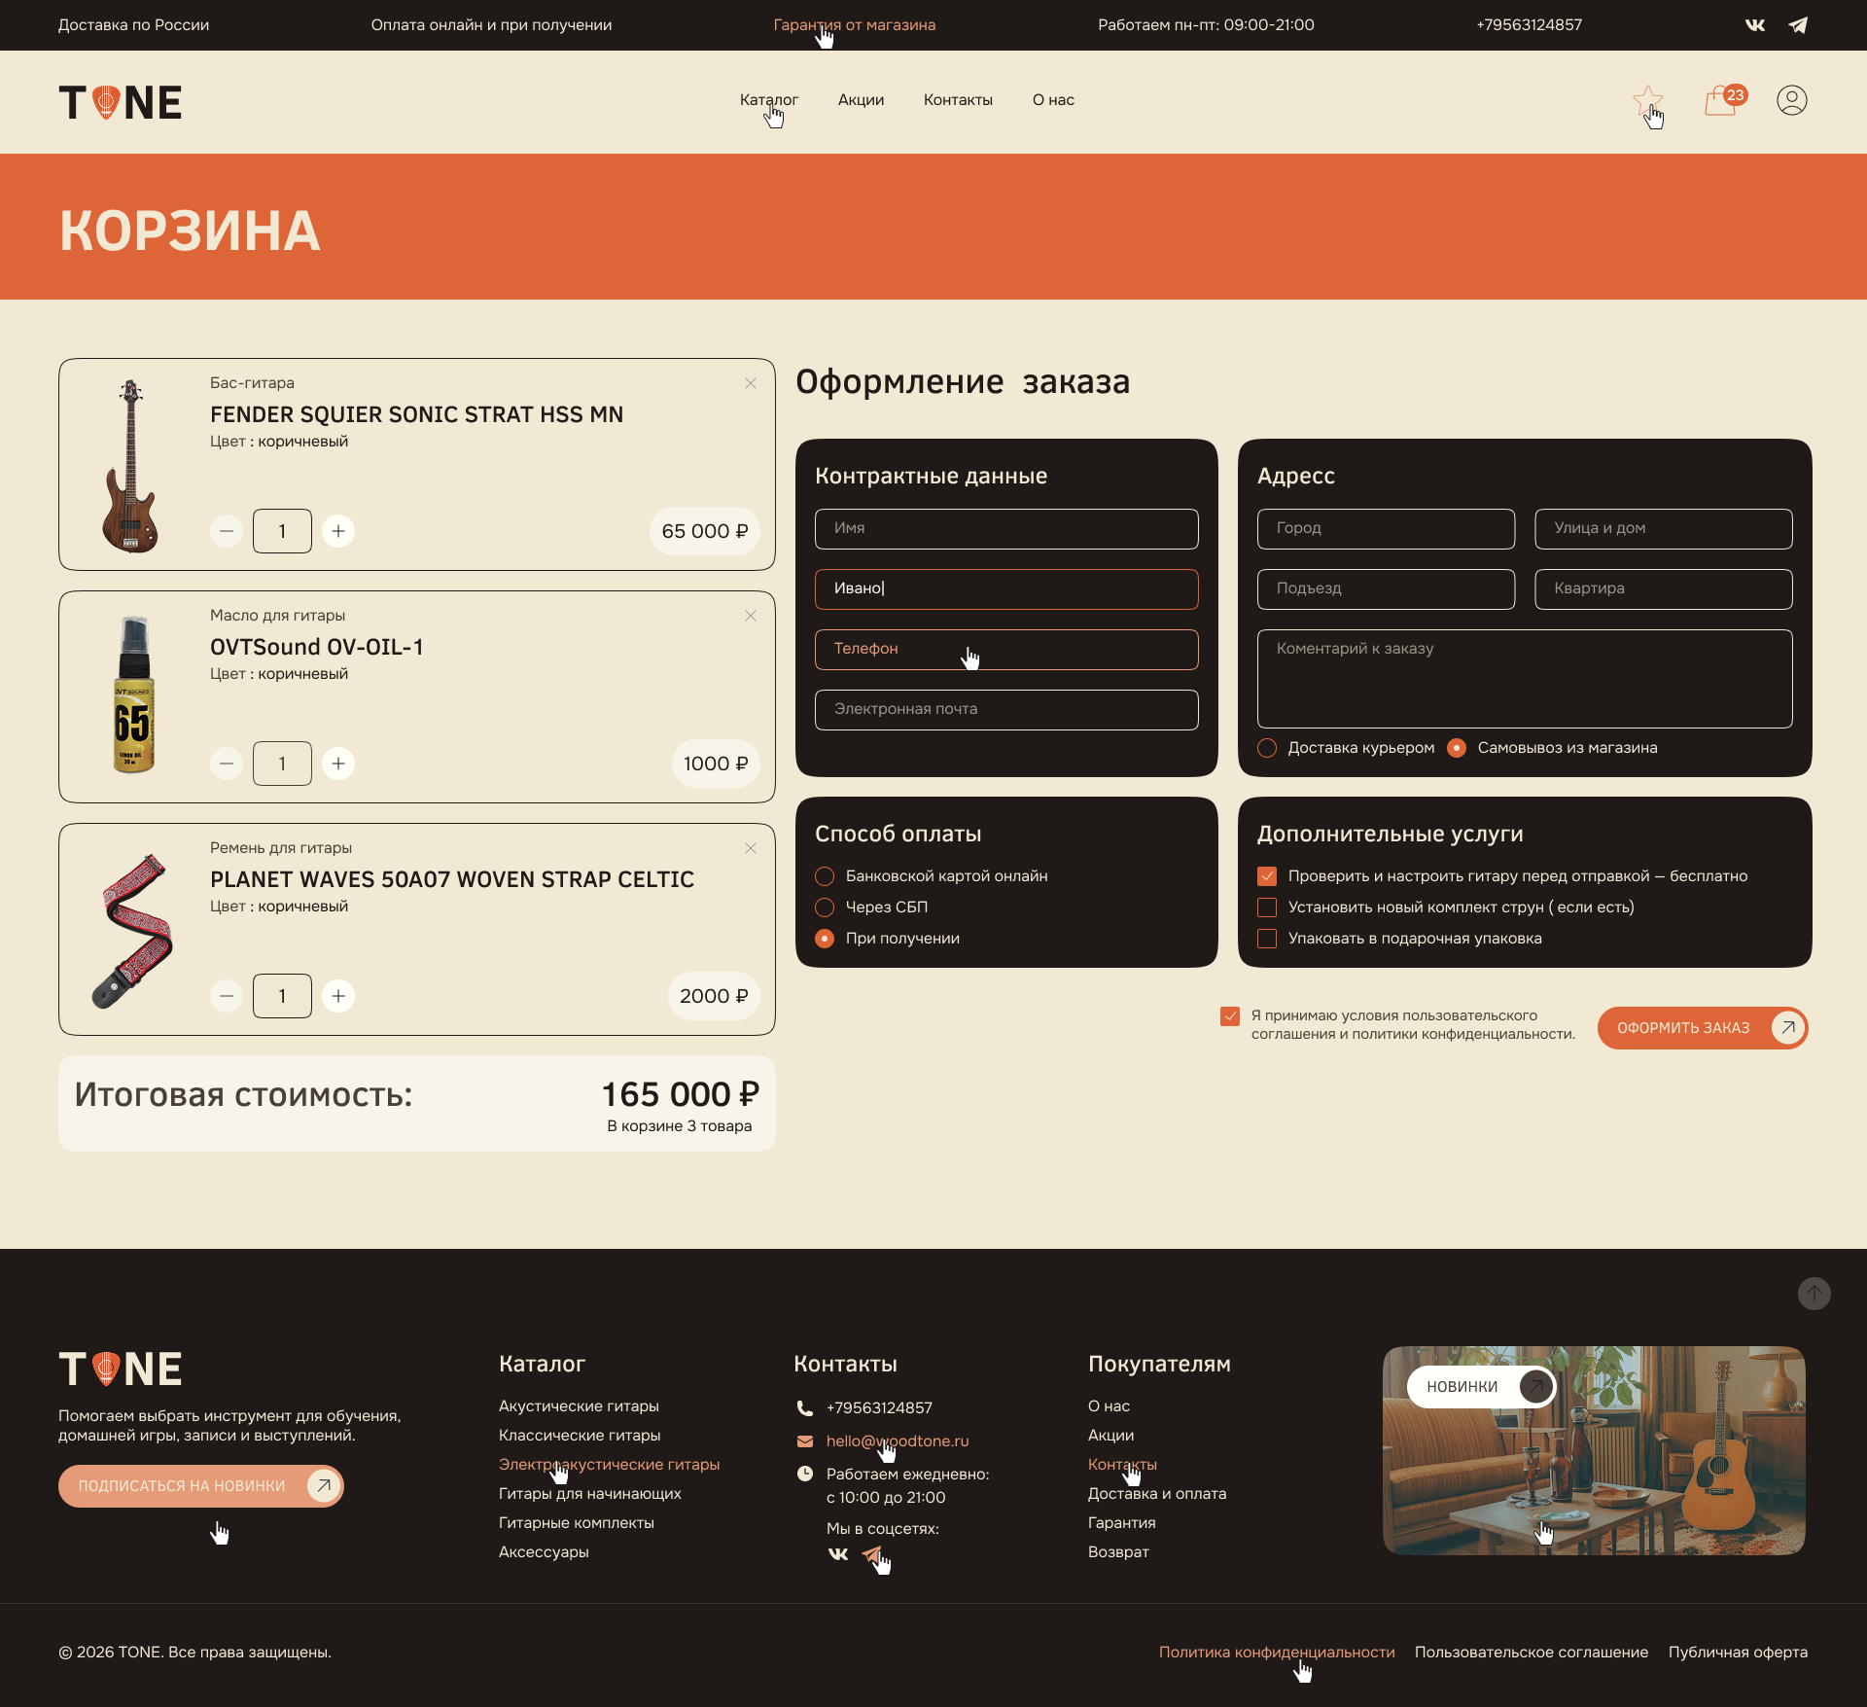The image size is (1867, 1707).
Task: Click the TONE logo in header
Action: pyautogui.click(x=121, y=102)
